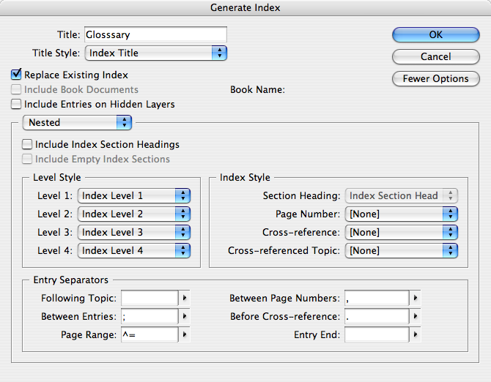Open special characters menu for Between Page Numbers
Screen dimensions: 491x382
(x=416, y=298)
